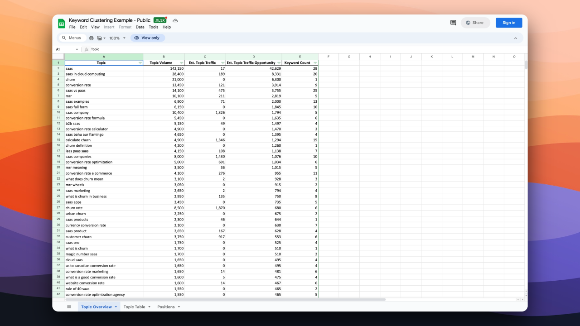Select column O header
This screenshot has width=580, height=326.
pyautogui.click(x=514, y=57)
